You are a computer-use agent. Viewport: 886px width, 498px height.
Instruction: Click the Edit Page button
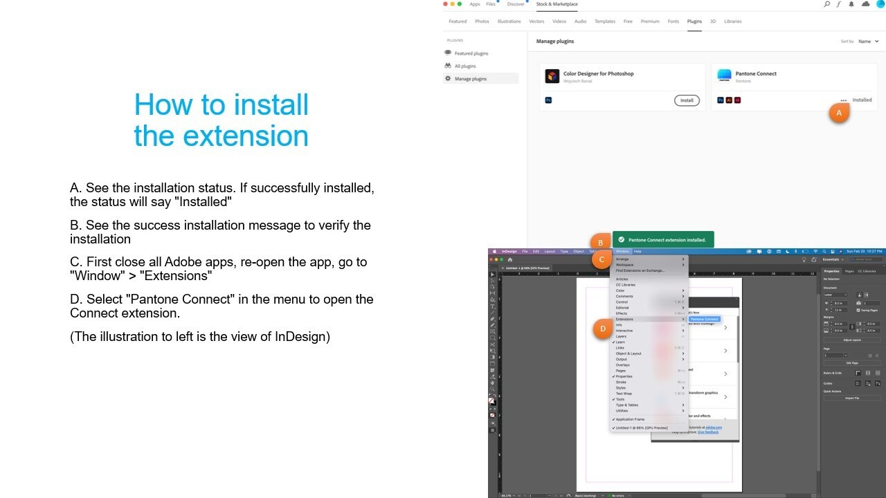click(852, 362)
